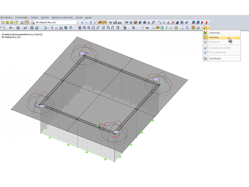
Task: Choose Isolinhas display option
Action: (222, 37)
